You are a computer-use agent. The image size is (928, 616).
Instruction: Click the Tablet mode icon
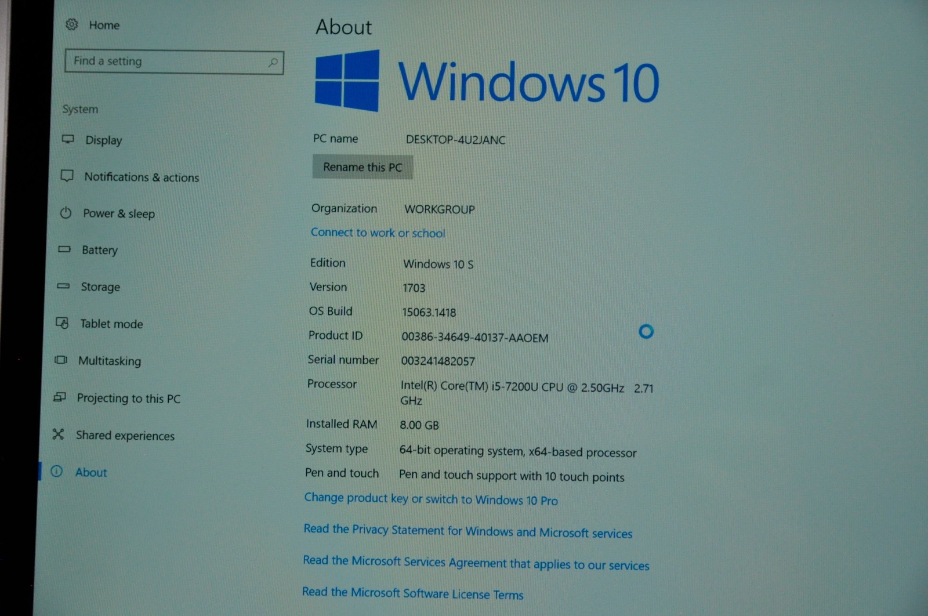[62, 323]
